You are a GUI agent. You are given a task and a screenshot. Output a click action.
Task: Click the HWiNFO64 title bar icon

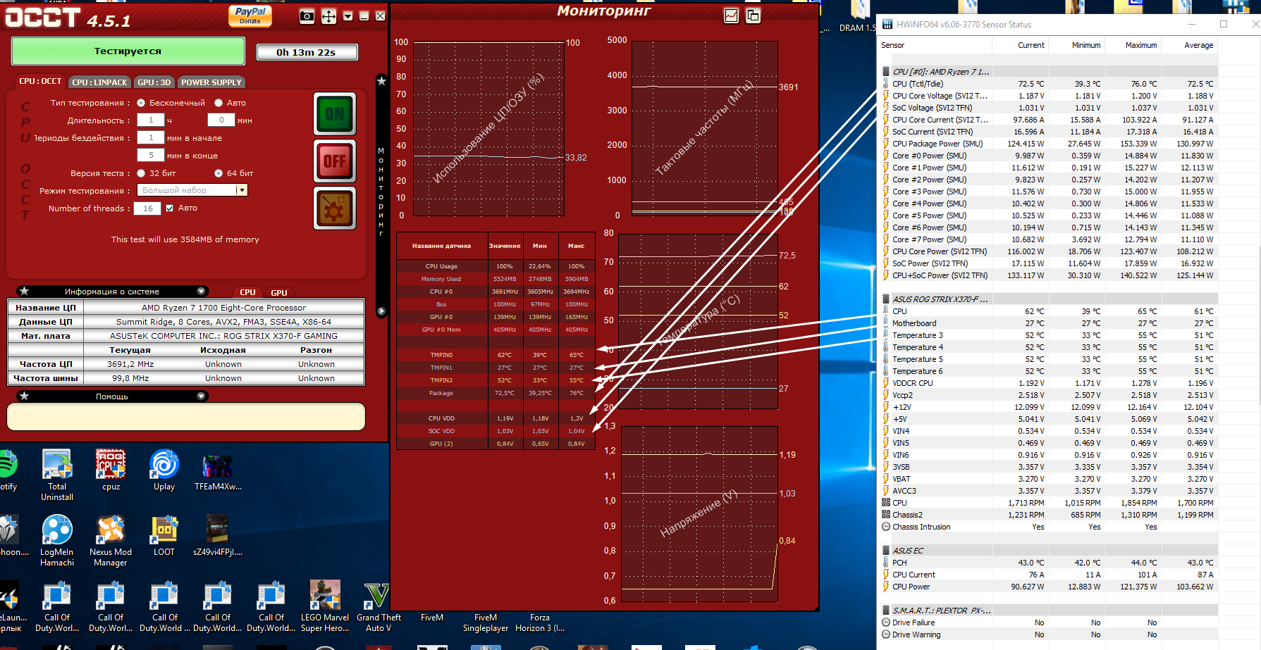[x=887, y=24]
